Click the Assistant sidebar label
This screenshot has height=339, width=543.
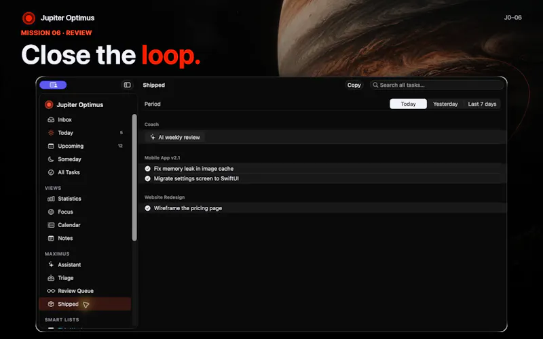click(x=69, y=264)
